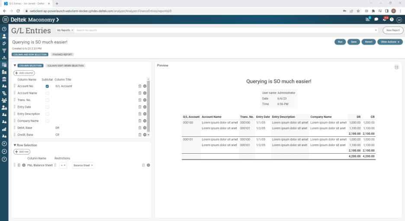Switch to Column Sort Order Selection tab
This screenshot has height=221, width=405.
pos(65,66)
